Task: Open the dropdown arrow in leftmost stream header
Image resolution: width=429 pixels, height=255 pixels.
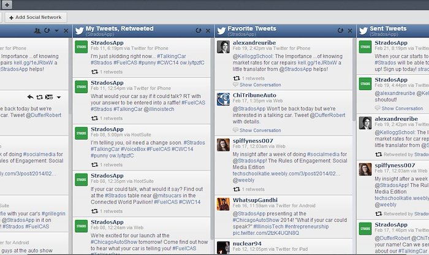Action: 56,31
